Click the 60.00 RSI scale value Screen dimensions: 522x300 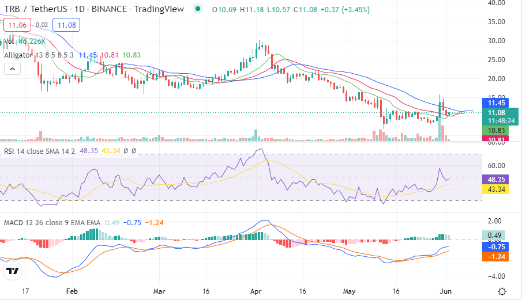[x=497, y=165]
